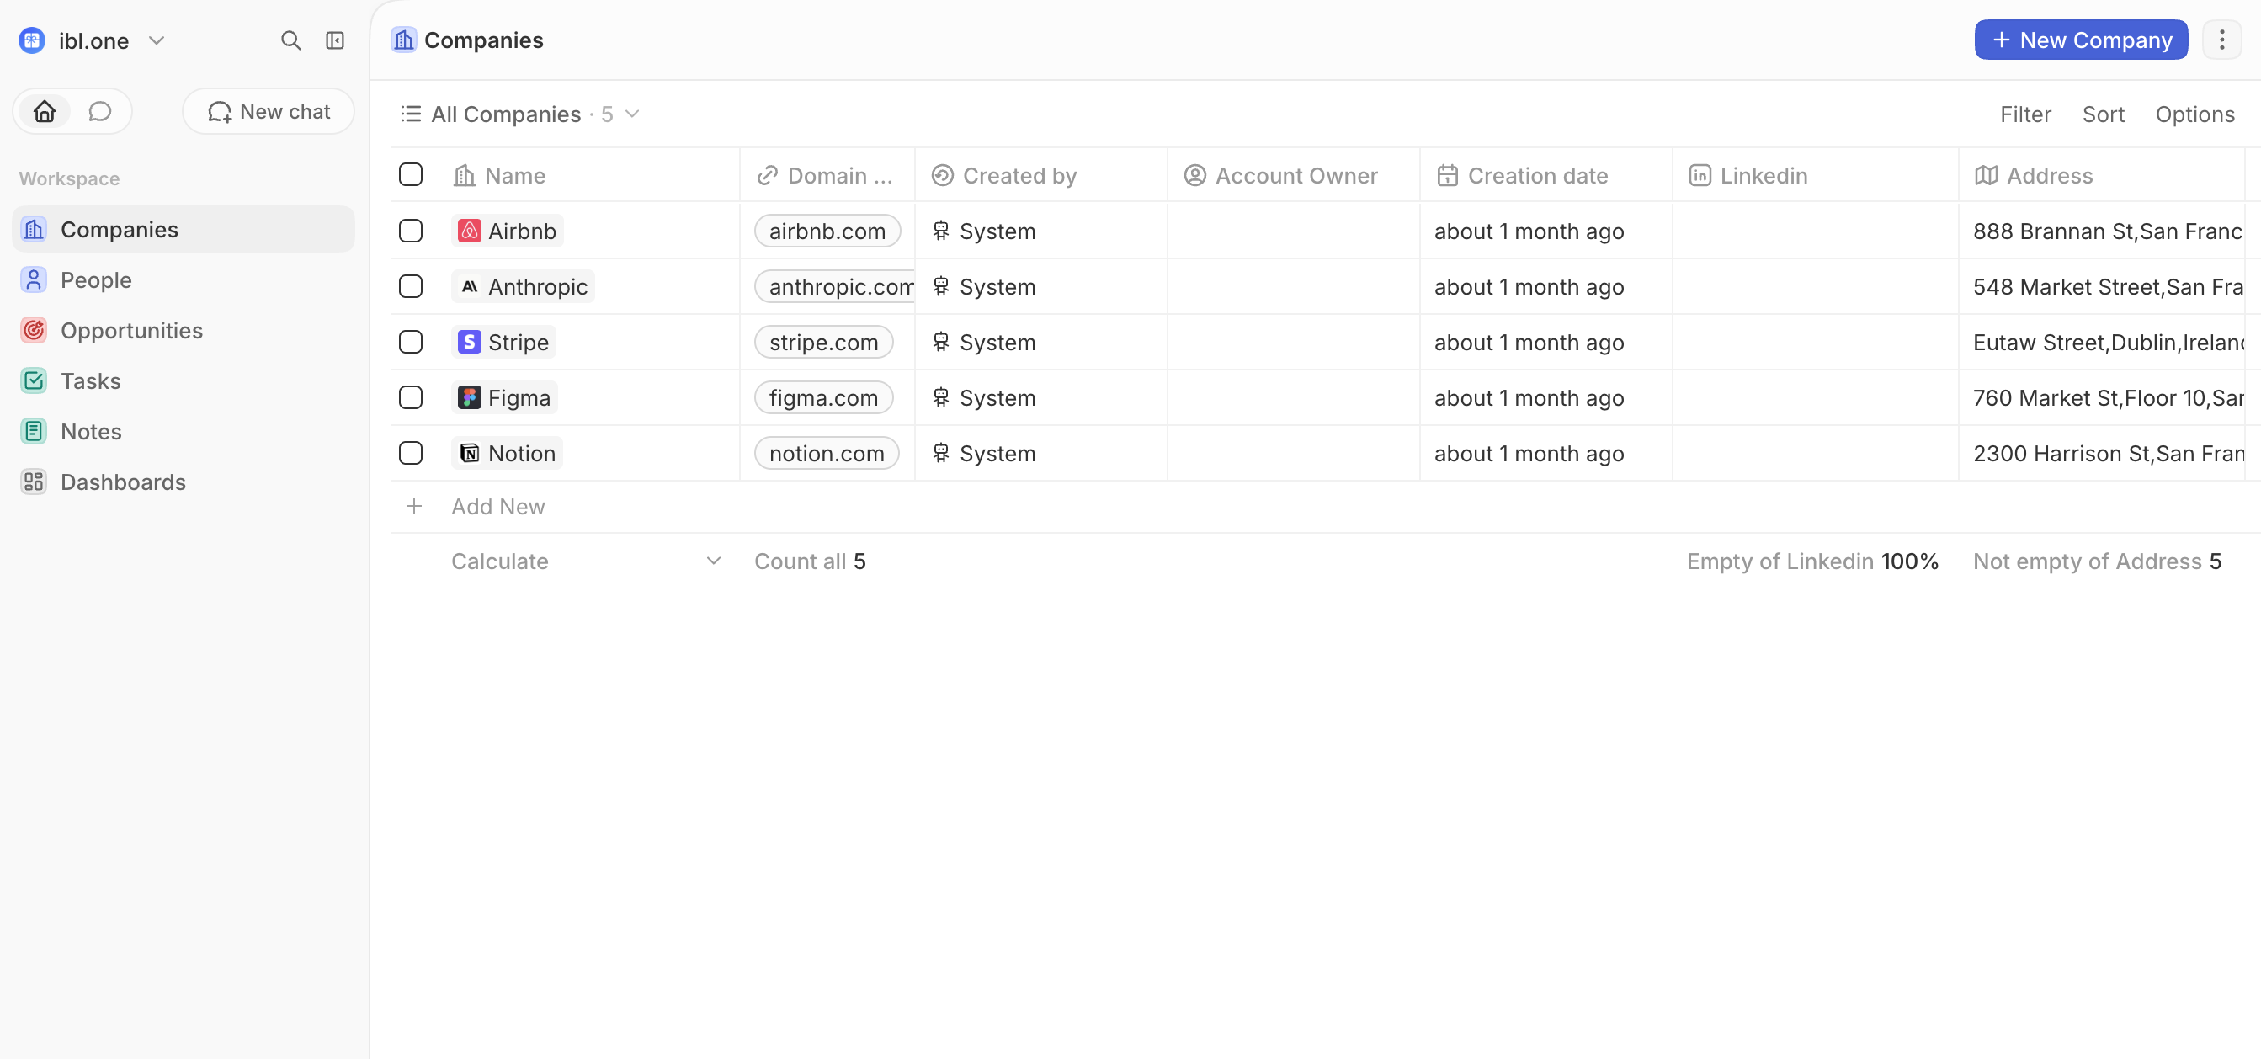Start a New chat
The image size is (2261, 1059).
(269, 111)
